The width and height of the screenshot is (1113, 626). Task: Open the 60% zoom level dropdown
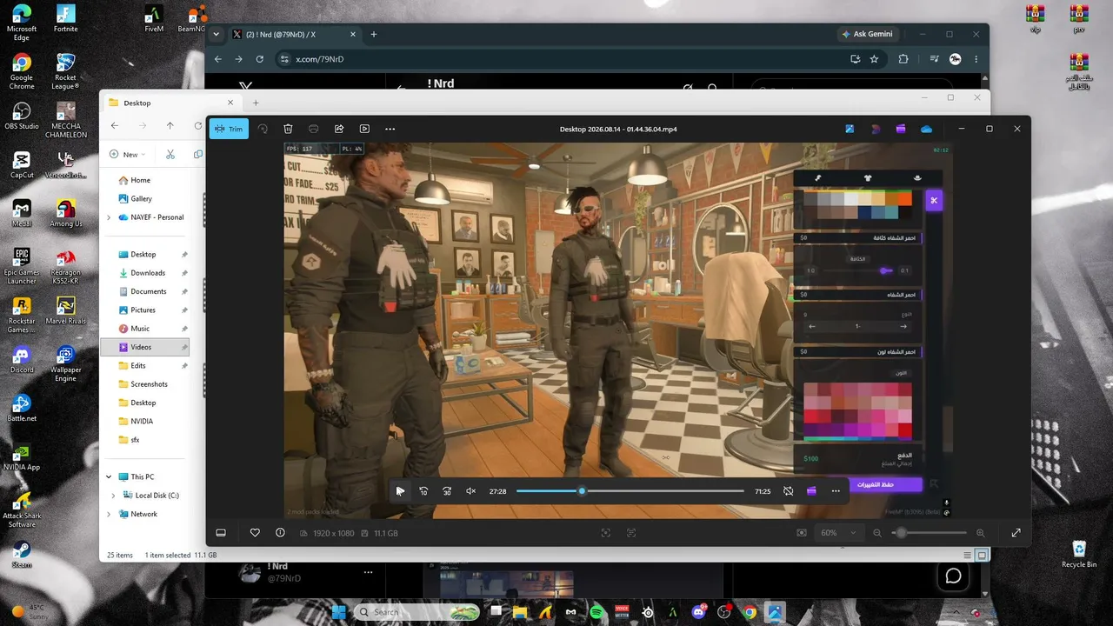tap(838, 533)
